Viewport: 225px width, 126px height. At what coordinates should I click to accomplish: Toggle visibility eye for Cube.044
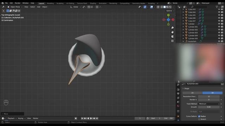tap(219, 12)
